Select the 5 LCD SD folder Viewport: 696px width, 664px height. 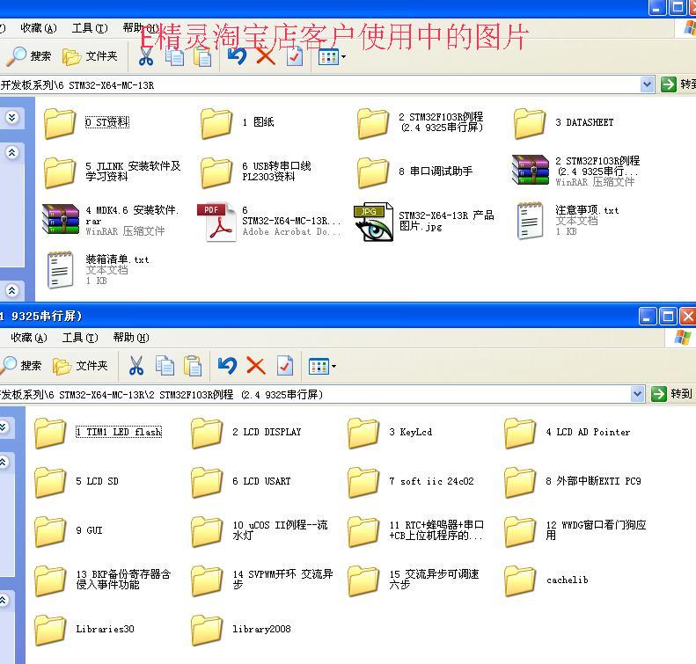point(77,482)
